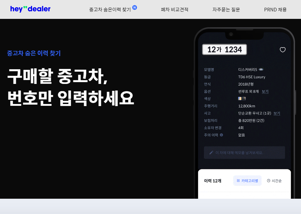Expand the options list via 보기 next to 썬루프

pos(265,91)
